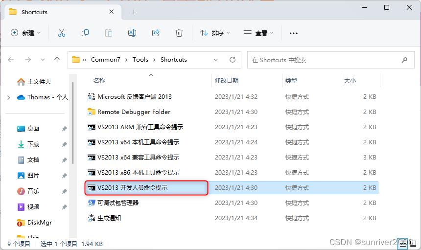Switch to large icons view in status bar
The width and height of the screenshot is (421, 250).
[413, 244]
